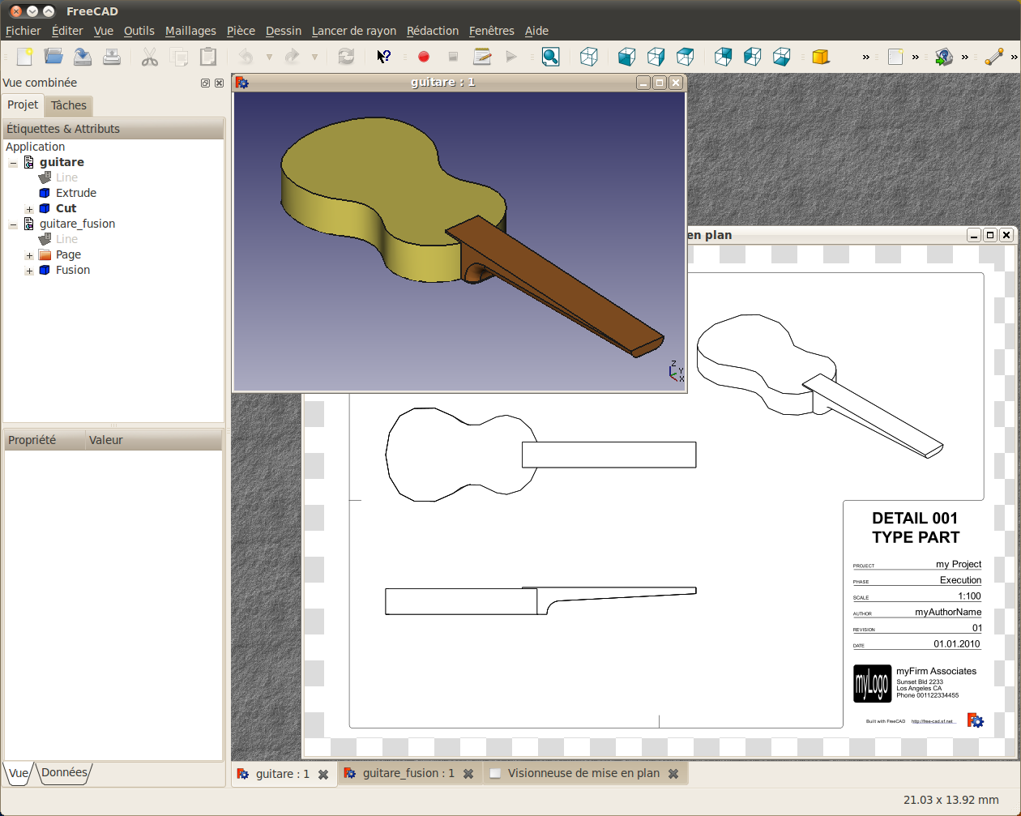
Task: Click the What's This help cursor icon
Action: tap(384, 57)
